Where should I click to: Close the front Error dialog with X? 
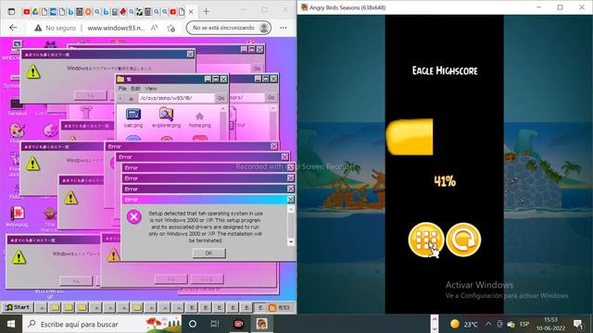tap(290, 200)
